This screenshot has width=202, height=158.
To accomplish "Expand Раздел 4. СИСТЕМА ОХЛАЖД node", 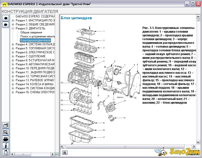I will tap(13, 44).
